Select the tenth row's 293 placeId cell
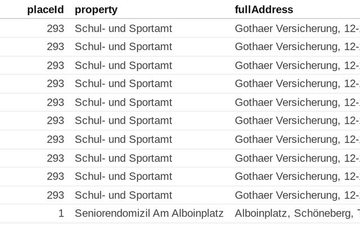360x225 pixels. (x=55, y=195)
